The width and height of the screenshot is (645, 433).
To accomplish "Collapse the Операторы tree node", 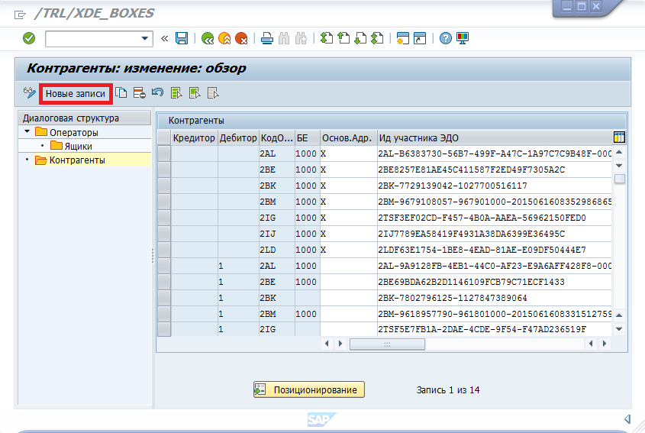I will 27,132.
